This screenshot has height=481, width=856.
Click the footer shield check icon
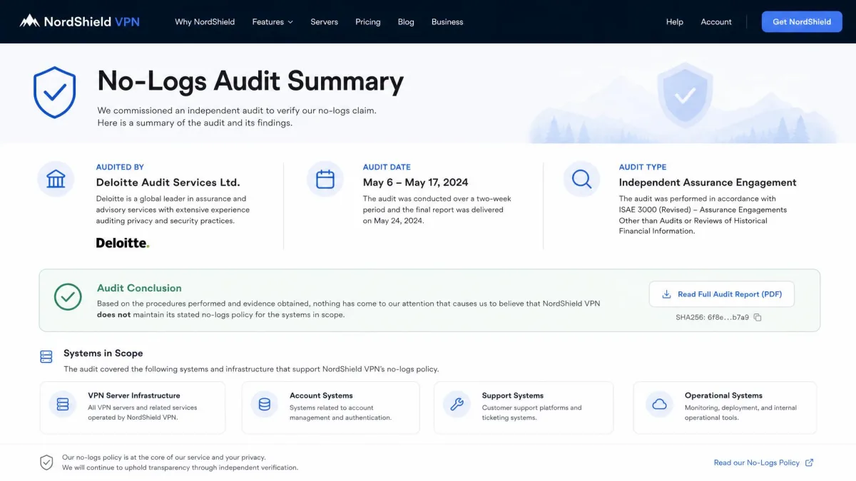pyautogui.click(x=46, y=462)
